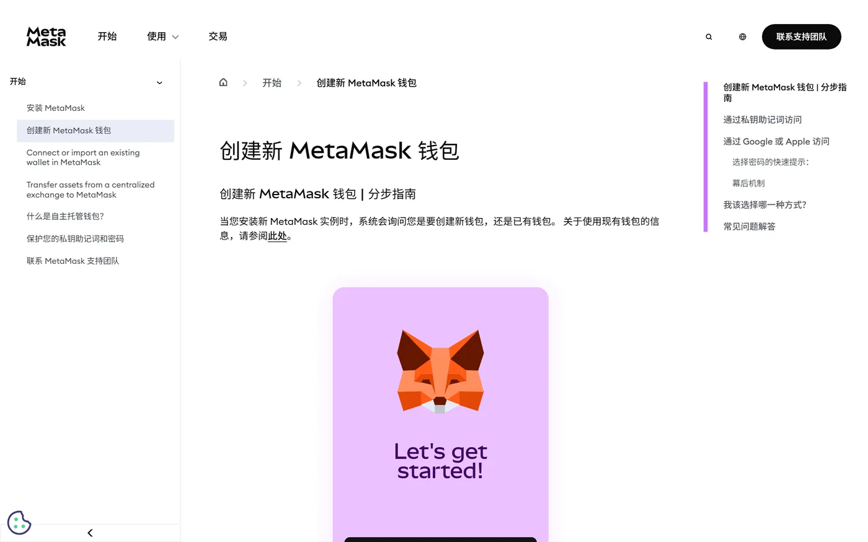Collapse the 开始 sidebar section
The width and height of the screenshot is (868, 542).
pyautogui.click(x=159, y=82)
